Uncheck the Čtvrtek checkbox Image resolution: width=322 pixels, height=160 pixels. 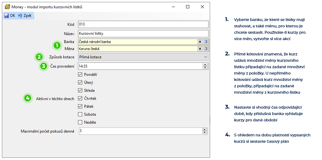pos(80,98)
